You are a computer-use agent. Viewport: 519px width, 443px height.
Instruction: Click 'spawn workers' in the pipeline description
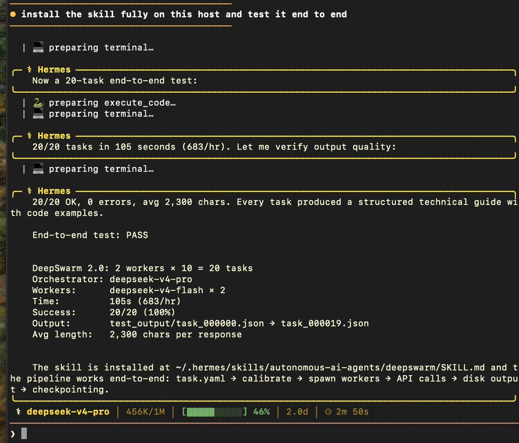[344, 379]
